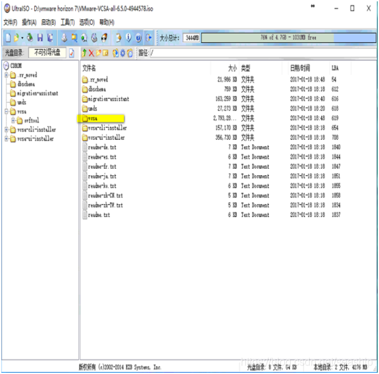Click the blue gear Properties icon
This screenshot has height=374, width=379.
pyautogui.click(x=122, y=53)
